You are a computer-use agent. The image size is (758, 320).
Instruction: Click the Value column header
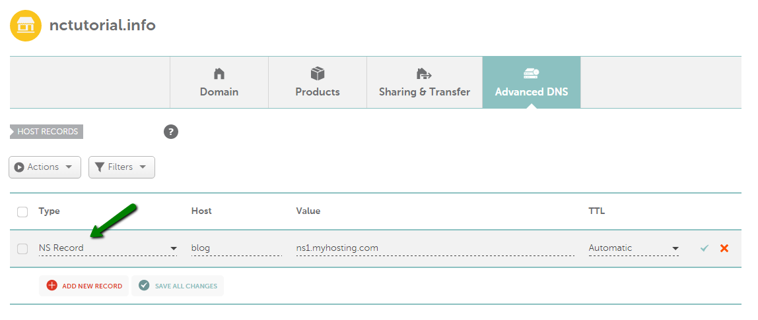coord(308,211)
